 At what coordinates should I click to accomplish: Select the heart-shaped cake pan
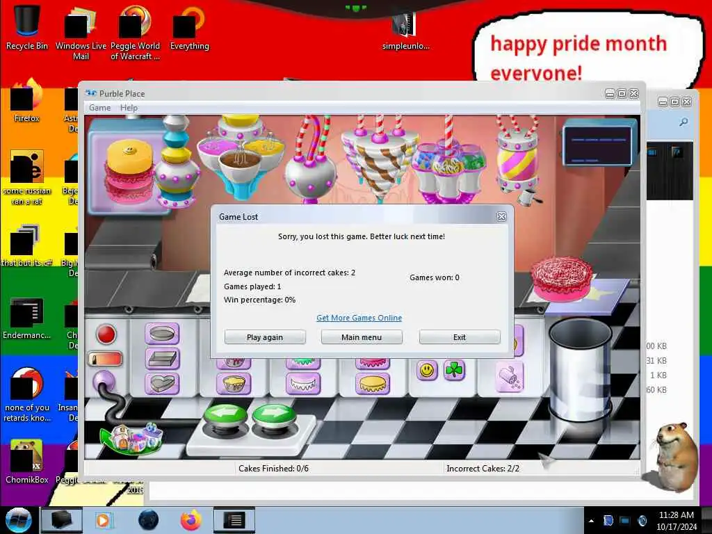(162, 384)
